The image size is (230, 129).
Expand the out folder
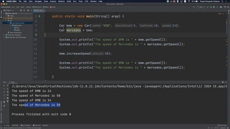pos(6,18)
